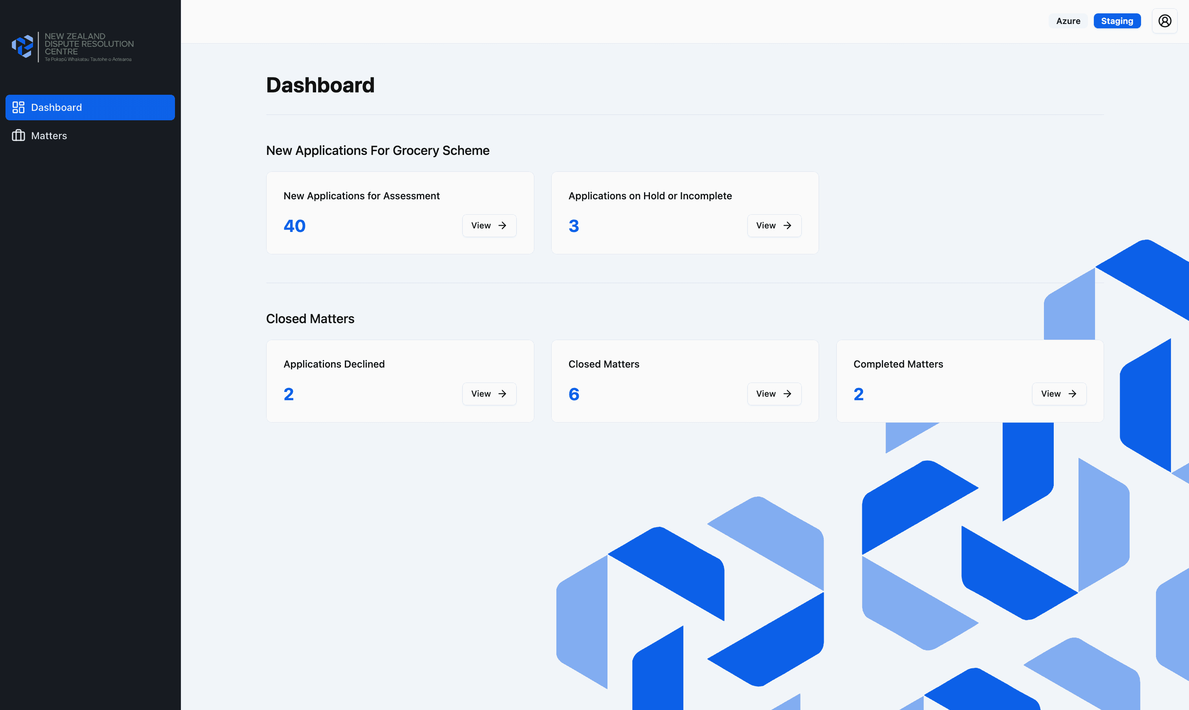Open the Dashboard menu item
The image size is (1189, 710).
coord(90,107)
